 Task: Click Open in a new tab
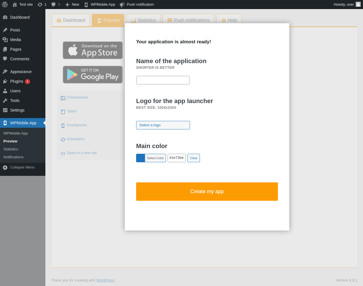91,153
